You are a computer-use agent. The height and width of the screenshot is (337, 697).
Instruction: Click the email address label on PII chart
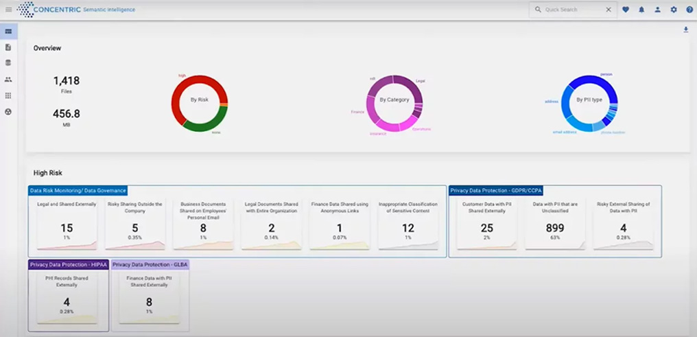[x=565, y=132]
